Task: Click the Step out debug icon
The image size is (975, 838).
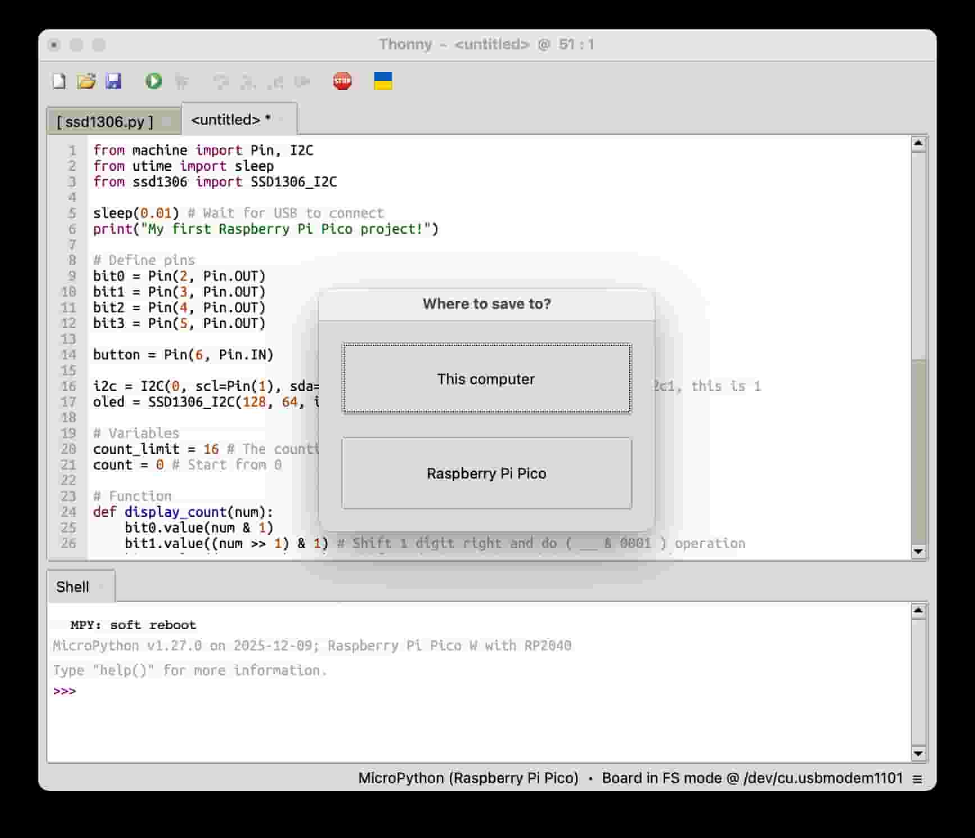Action: 275,82
